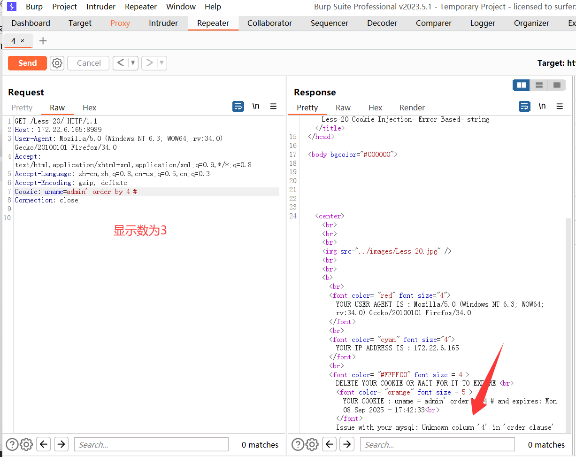This screenshot has width=576, height=457.
Task: Click the GET /Less-20/ request line
Action: point(56,121)
